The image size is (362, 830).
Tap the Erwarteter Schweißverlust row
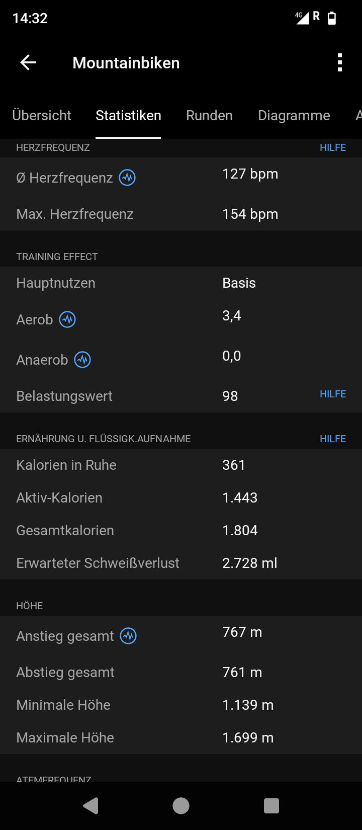point(181,563)
